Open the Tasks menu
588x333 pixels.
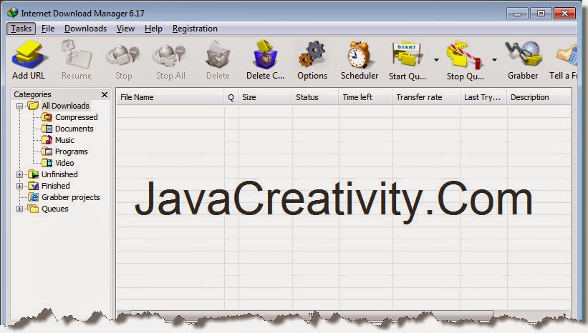pos(21,29)
